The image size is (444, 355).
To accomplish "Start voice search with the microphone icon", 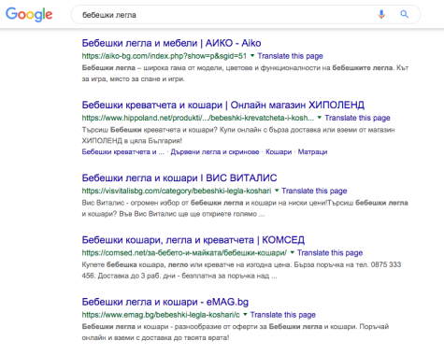I will 381,14.
